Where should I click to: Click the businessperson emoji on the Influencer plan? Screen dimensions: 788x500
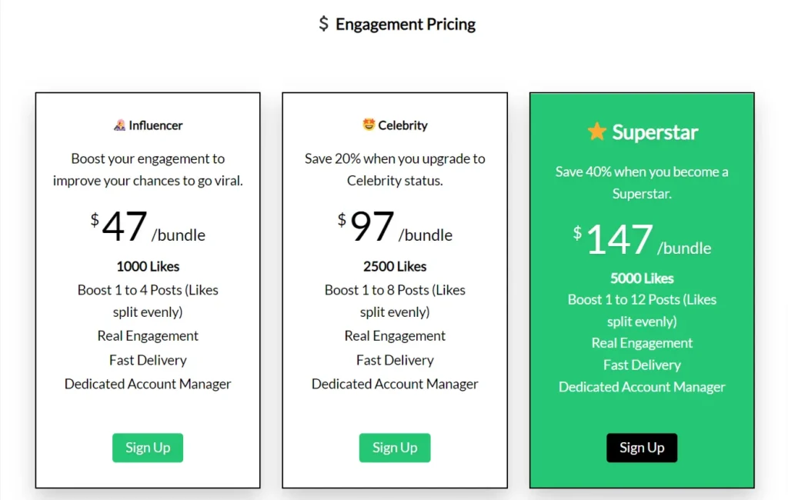pos(119,125)
